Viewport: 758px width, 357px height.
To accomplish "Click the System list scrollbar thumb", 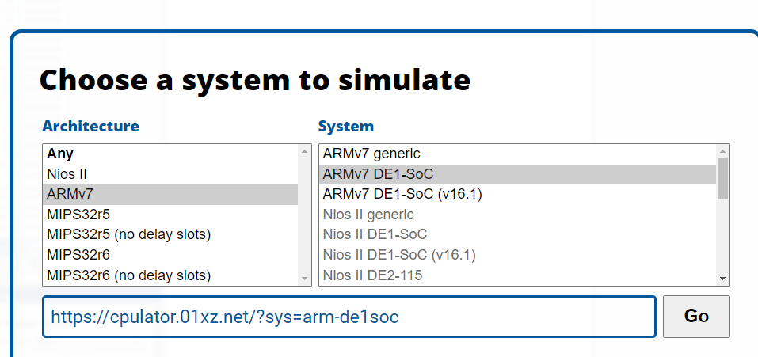I will click(722, 178).
